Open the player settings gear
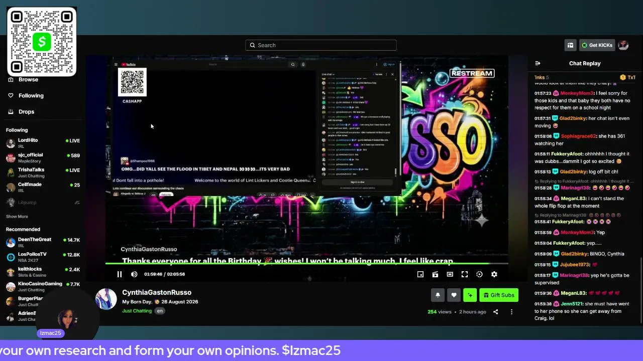 point(494,274)
